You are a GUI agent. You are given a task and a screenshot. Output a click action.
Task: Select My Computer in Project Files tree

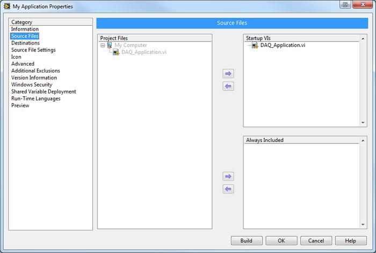131,45
